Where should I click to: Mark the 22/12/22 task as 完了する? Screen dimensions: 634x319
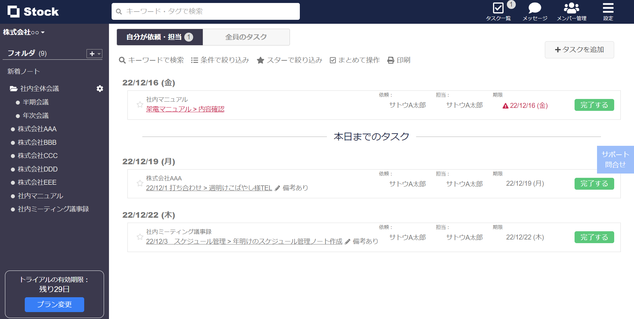point(594,237)
